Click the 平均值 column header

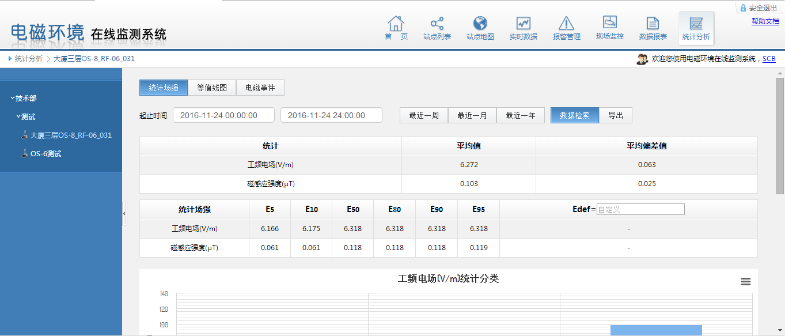click(469, 146)
